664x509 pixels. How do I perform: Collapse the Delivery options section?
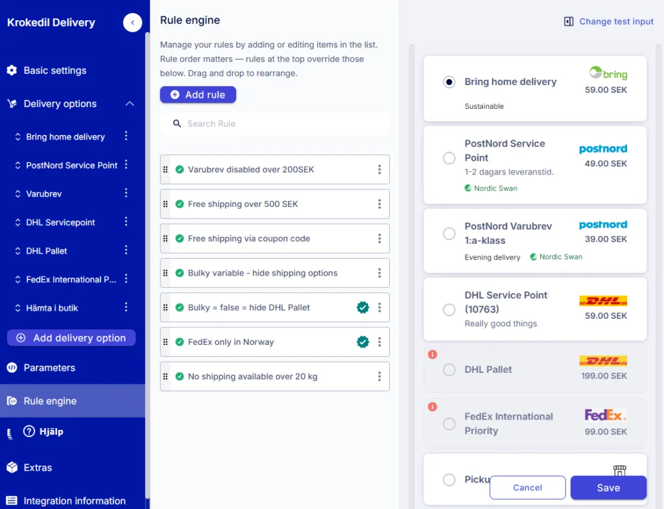click(129, 103)
